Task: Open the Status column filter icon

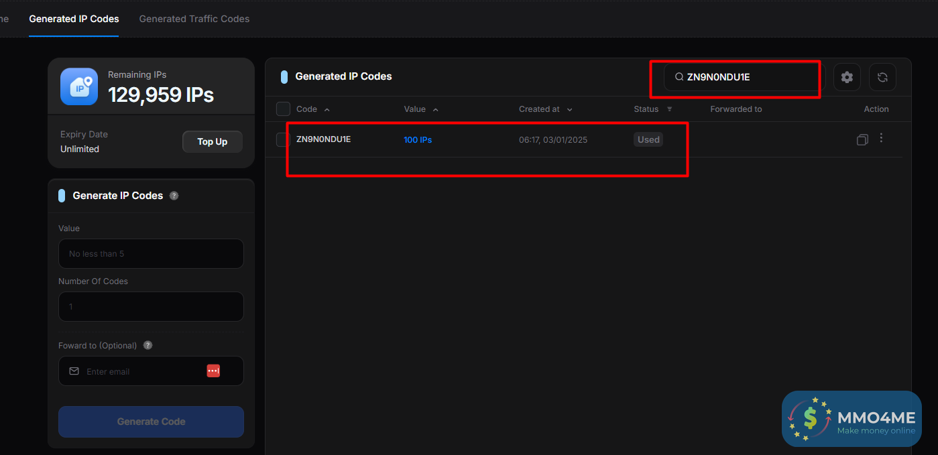Action: [669, 109]
